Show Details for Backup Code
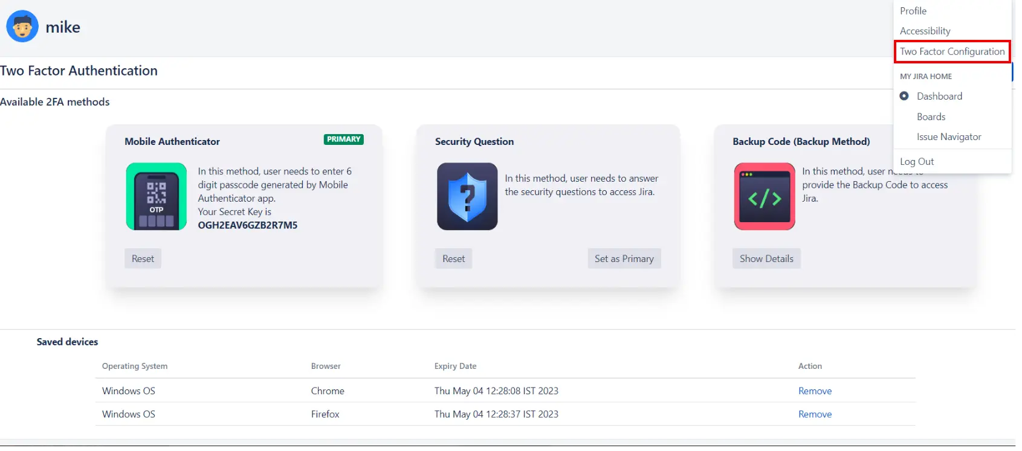Viewport: 1022px width, 451px height. (766, 258)
